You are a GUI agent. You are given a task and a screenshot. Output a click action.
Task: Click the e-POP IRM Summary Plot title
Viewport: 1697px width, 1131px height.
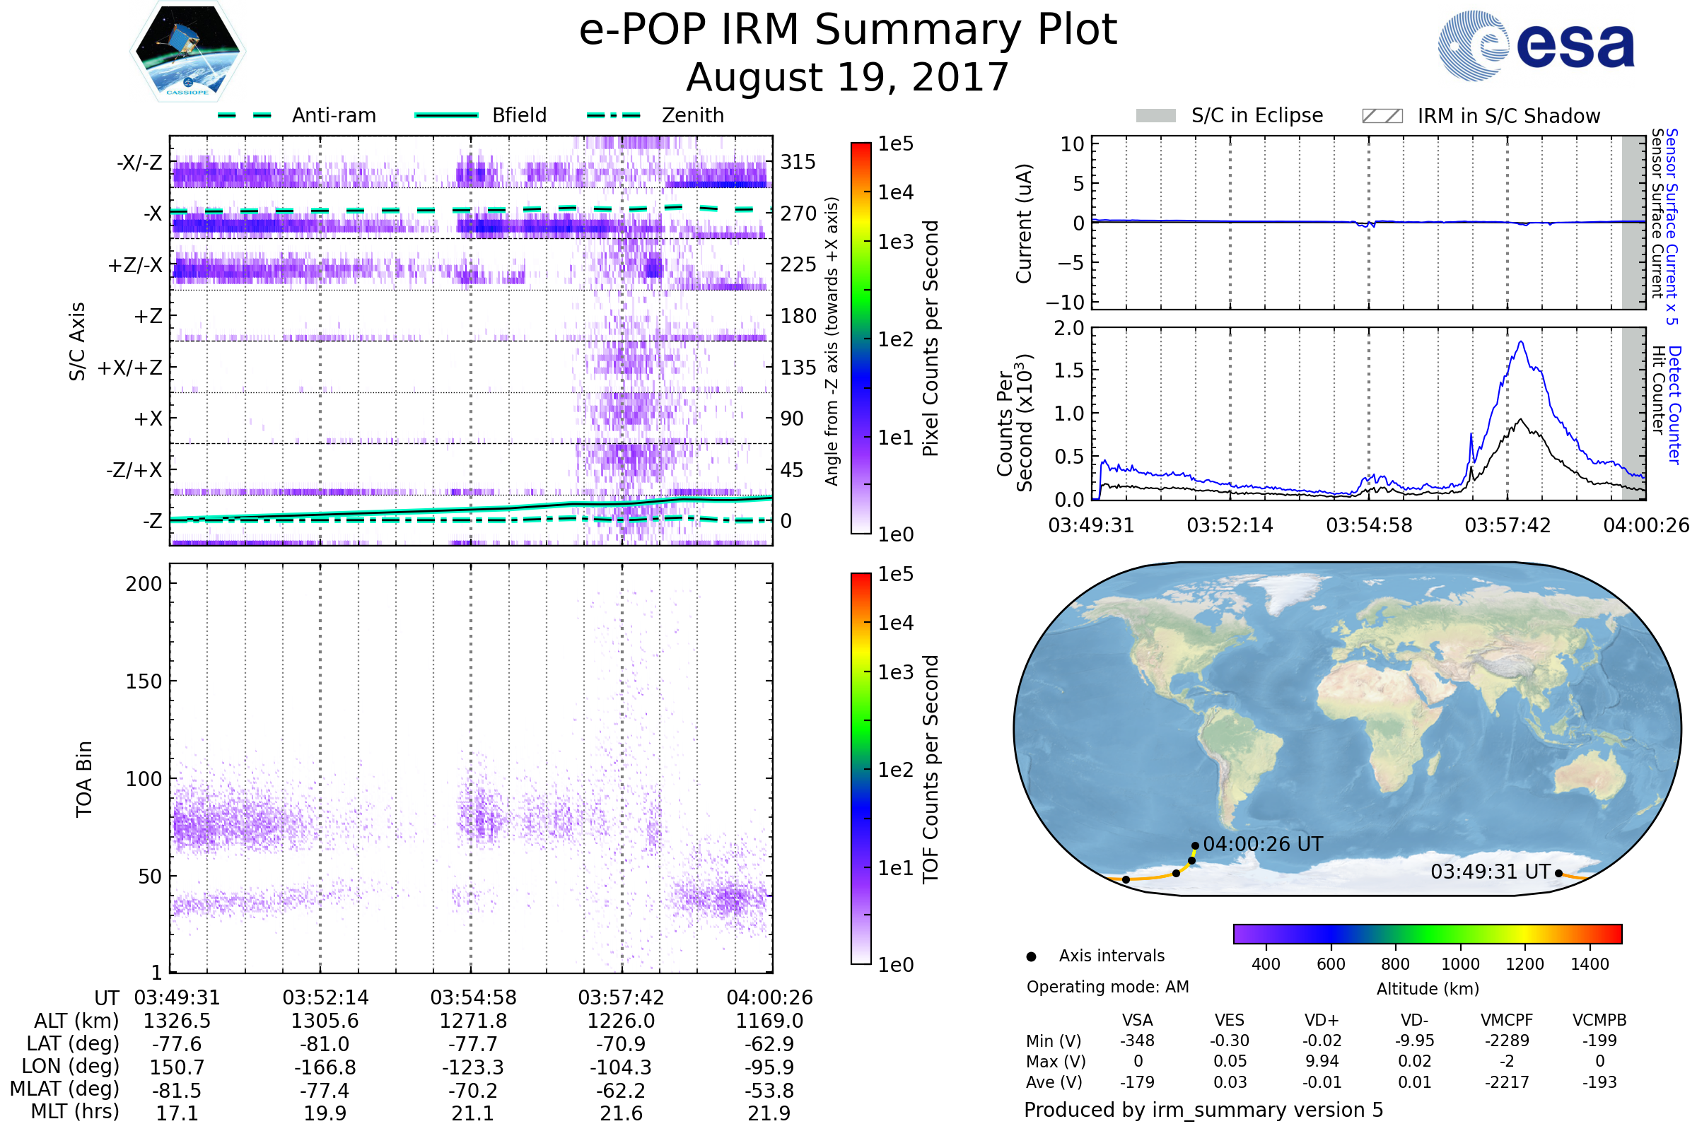[x=848, y=30]
